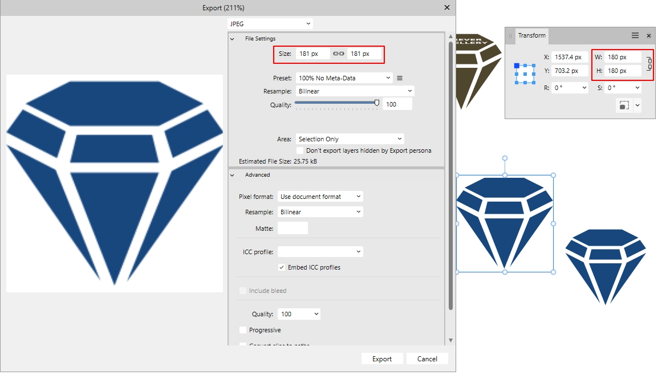Collapse the File Settings section

[232, 39]
